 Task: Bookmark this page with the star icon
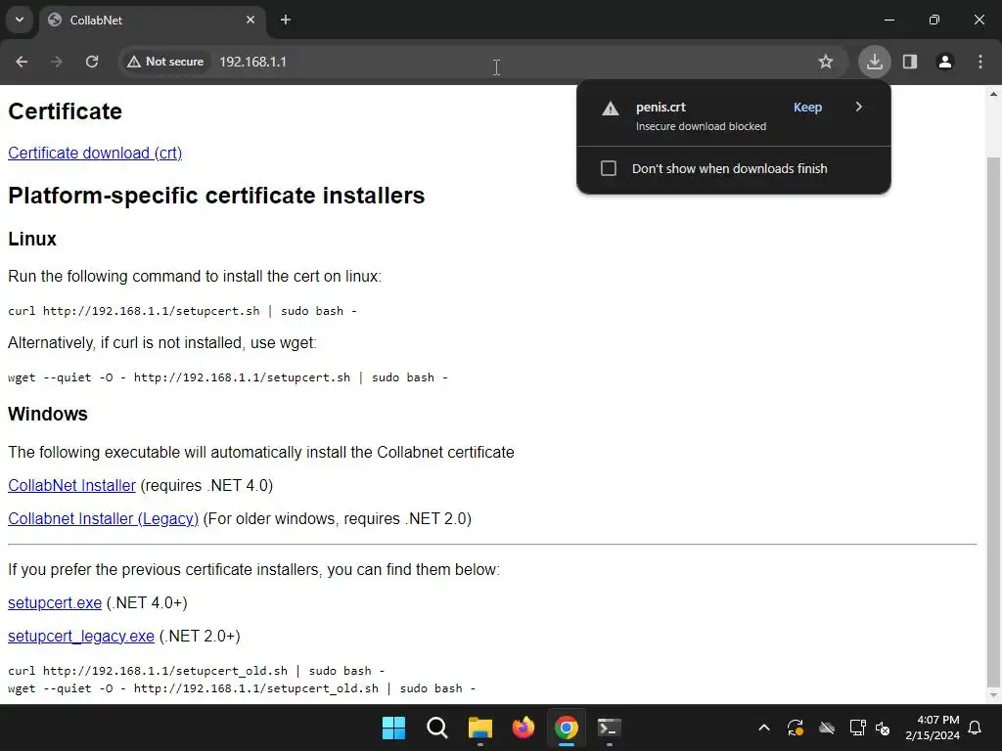[x=826, y=62]
